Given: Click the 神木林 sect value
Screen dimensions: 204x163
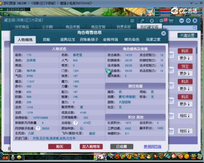Looking at the screenshot, I should pos(31,71).
